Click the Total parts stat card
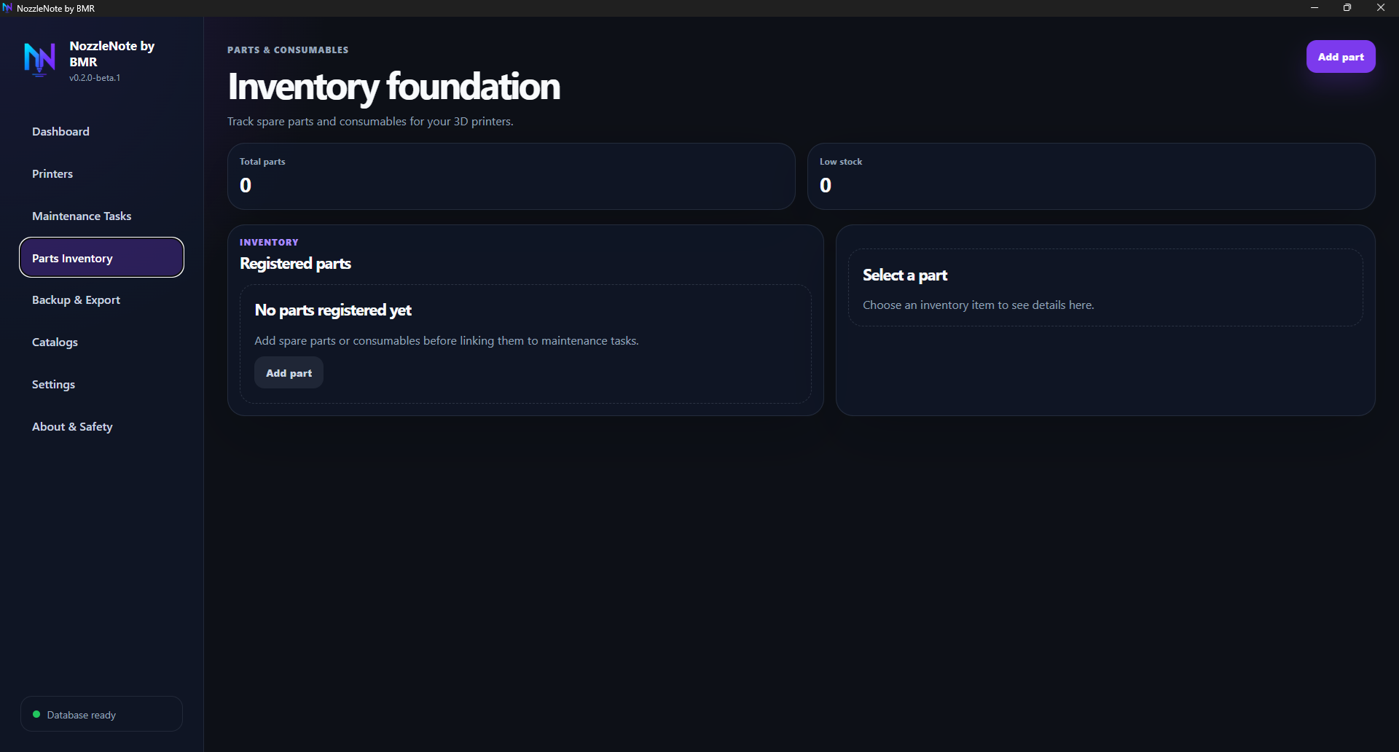The width and height of the screenshot is (1399, 752). point(511,176)
